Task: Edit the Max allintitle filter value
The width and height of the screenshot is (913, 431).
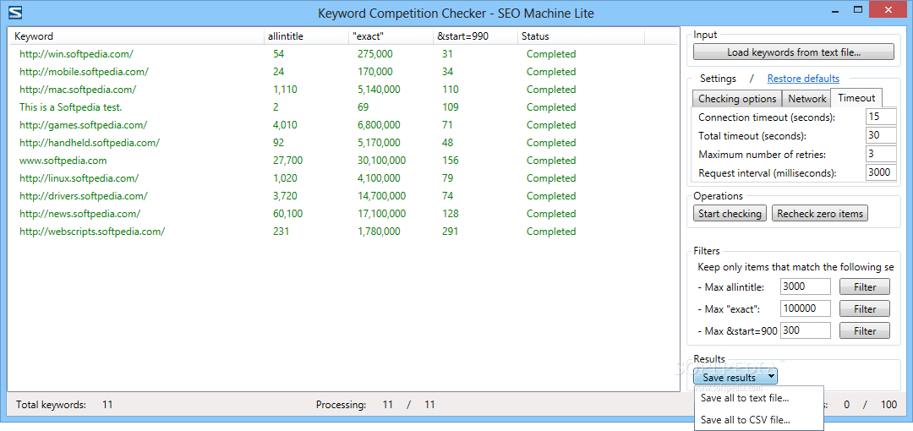Action: pos(806,286)
